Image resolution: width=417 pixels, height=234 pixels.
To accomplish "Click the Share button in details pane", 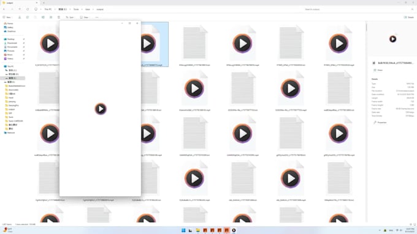I will (x=378, y=70).
